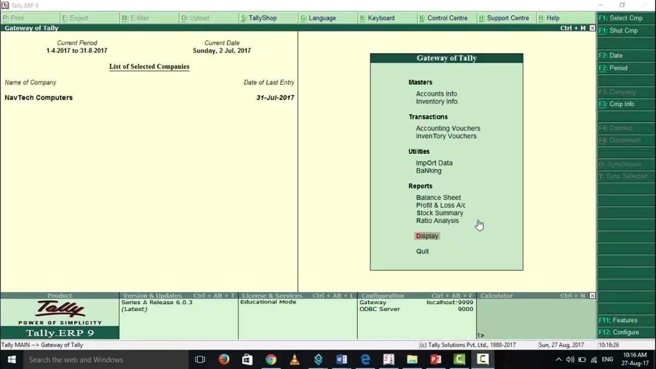Click F1: Select Cmp button
Viewport: 656px width, 369px height.
(x=626, y=18)
